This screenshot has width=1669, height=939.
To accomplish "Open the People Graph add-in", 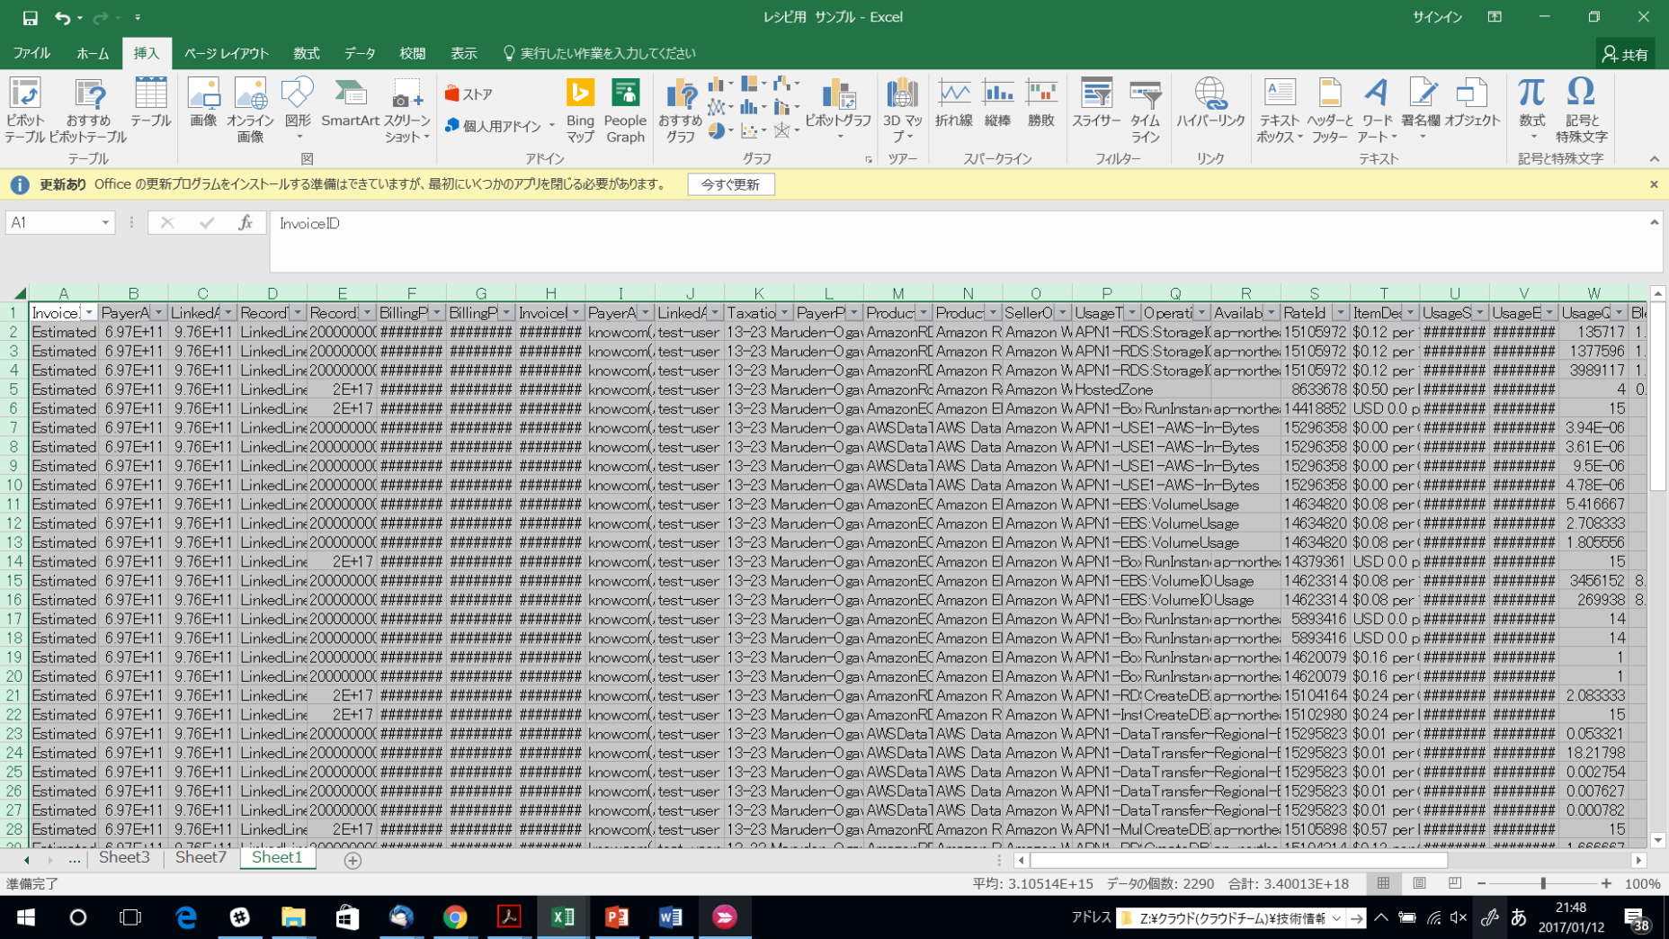I will (x=625, y=110).
